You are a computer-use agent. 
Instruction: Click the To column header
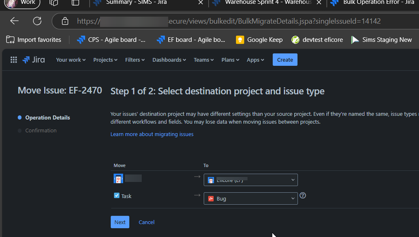pos(206,165)
